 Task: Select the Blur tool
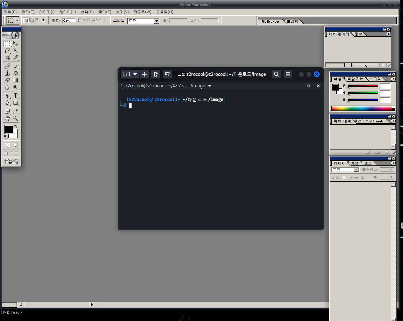click(7, 87)
